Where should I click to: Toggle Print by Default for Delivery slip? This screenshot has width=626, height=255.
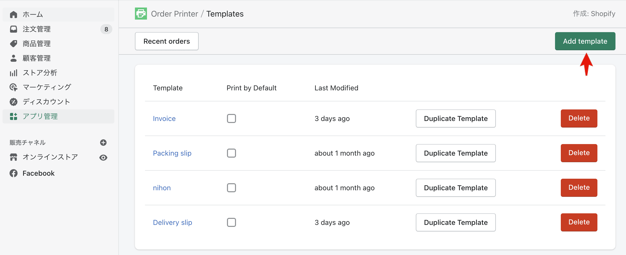tap(231, 222)
